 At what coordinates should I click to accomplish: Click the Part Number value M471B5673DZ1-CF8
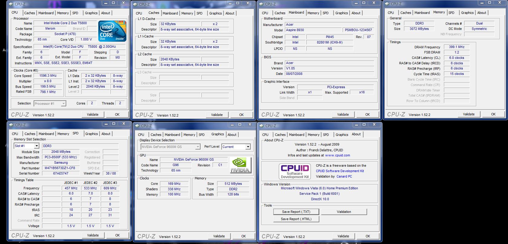pyautogui.click(x=60, y=168)
